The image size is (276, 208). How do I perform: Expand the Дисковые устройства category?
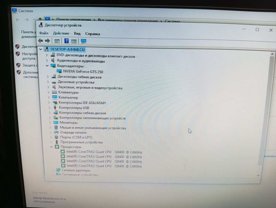click(x=48, y=82)
